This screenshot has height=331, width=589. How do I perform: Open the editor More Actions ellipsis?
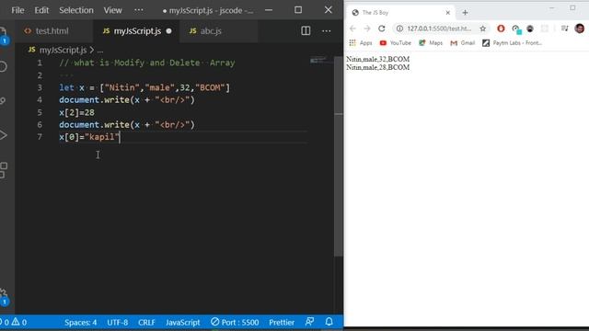click(x=327, y=30)
